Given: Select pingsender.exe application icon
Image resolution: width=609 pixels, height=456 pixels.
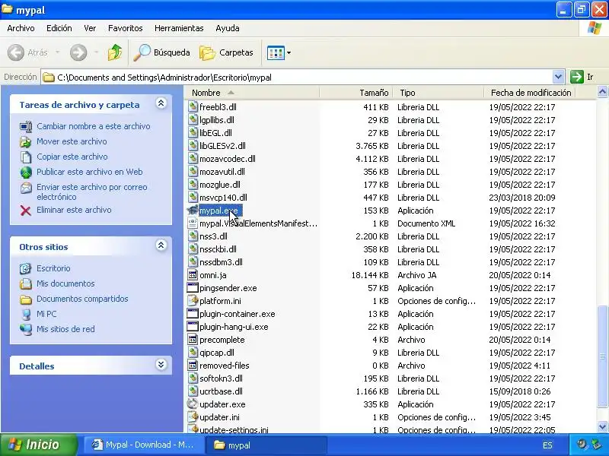Looking at the screenshot, I should [193, 288].
